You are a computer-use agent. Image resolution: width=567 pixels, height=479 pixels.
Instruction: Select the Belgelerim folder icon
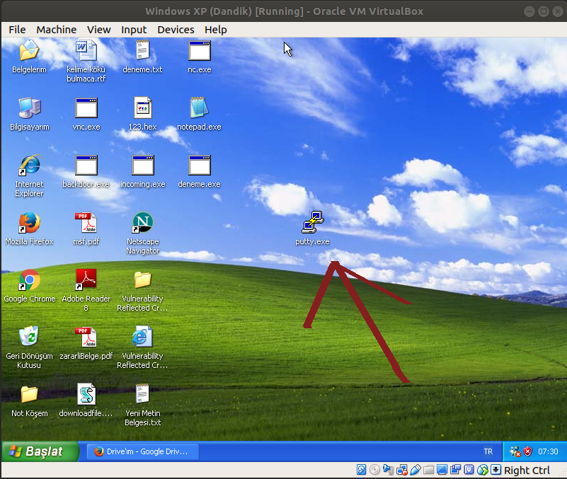tap(29, 51)
